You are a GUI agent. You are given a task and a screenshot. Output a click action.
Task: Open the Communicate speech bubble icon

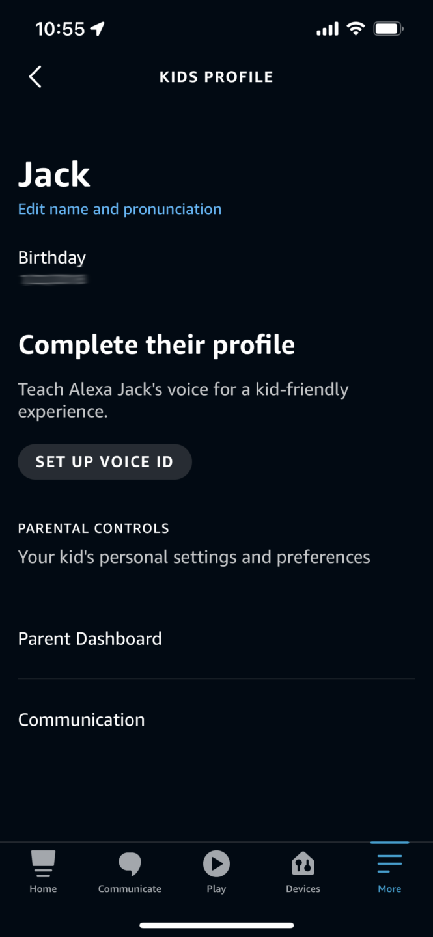point(130,863)
